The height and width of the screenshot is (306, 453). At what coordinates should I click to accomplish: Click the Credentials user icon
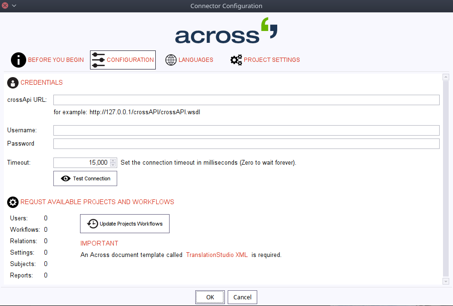coord(13,83)
